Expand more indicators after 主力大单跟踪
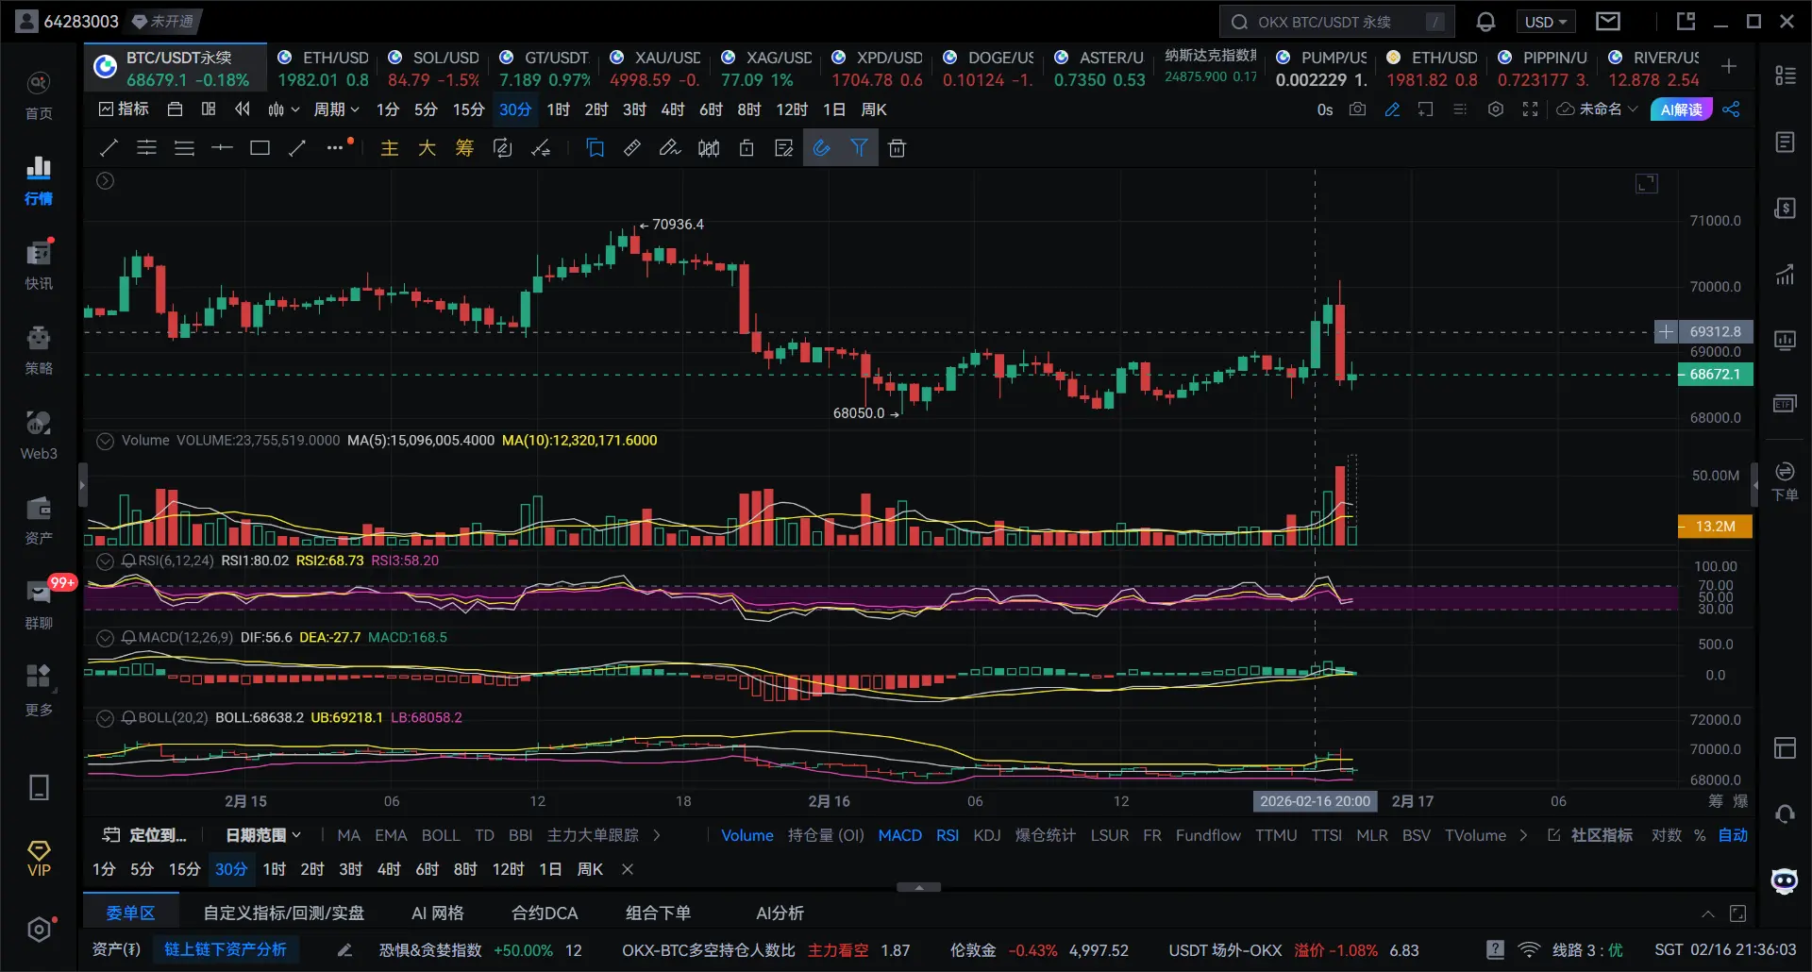 (657, 835)
